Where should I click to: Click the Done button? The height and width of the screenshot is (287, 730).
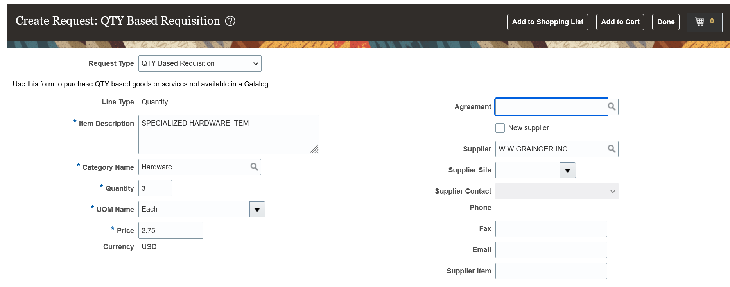tap(666, 22)
